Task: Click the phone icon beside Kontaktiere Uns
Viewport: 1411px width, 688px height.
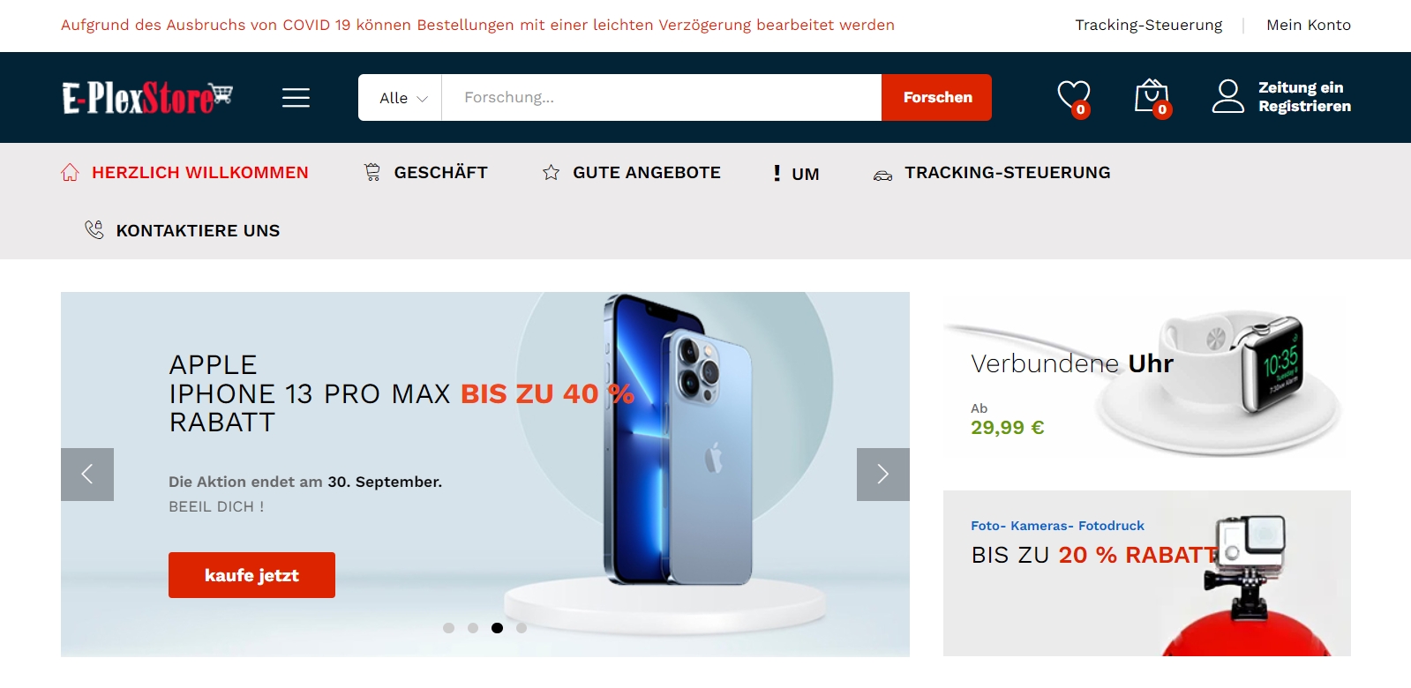Action: point(94,230)
